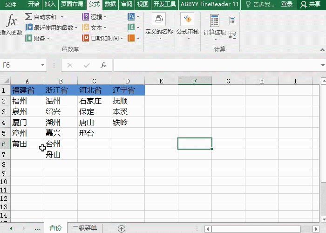Screen dimensions: 326x233
Task: Switch to Data (数据) tab
Action: point(110,4)
